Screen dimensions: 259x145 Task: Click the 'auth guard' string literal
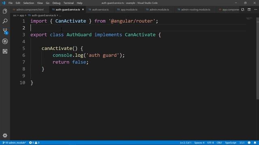pyautogui.click(x=102, y=55)
